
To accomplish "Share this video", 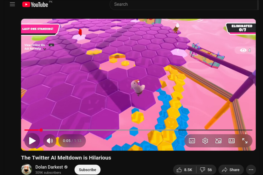I will (x=231, y=170).
